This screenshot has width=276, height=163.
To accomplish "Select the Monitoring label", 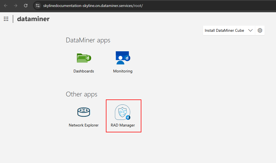I will [x=122, y=71].
